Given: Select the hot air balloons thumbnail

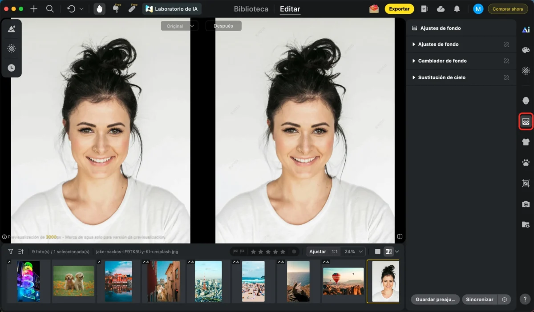Looking at the screenshot, I should [343, 281].
